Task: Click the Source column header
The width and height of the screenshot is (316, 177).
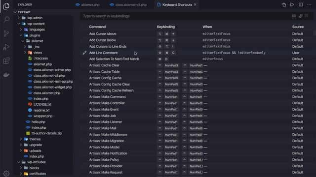Action: 298,27
